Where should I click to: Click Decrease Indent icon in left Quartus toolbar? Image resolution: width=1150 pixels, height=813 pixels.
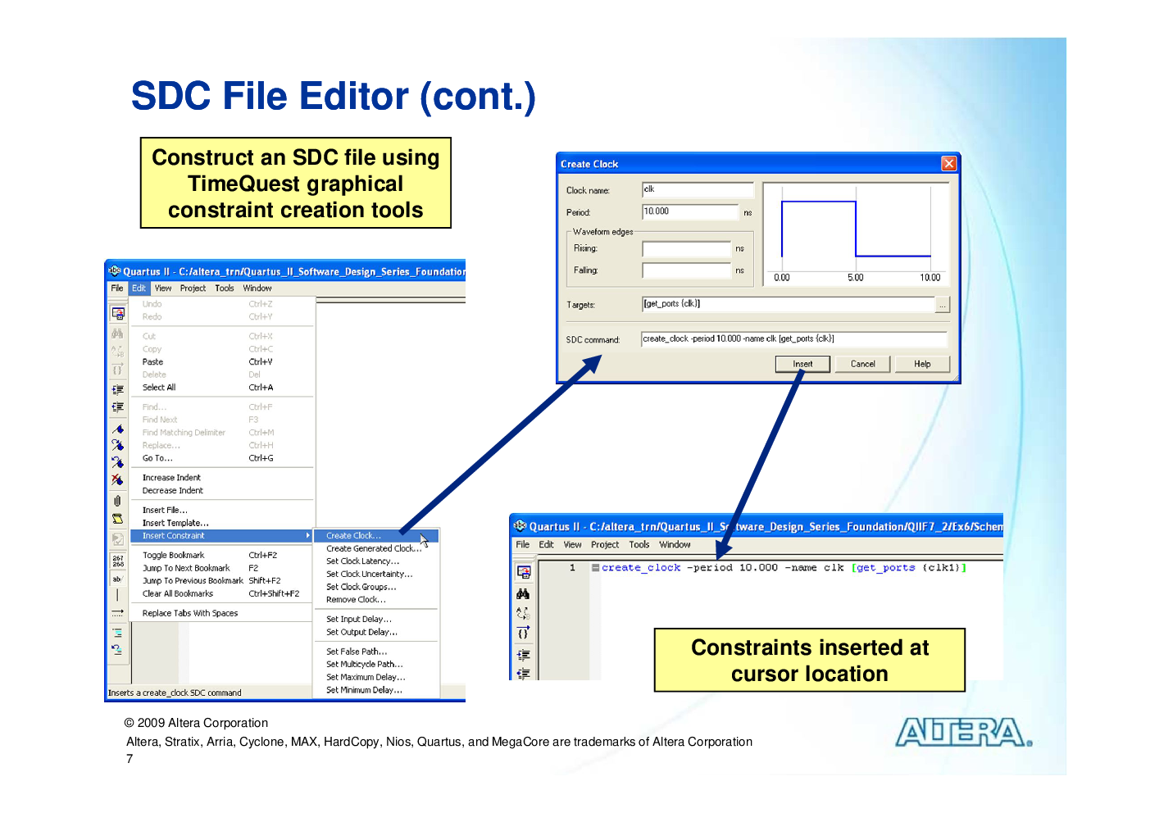[x=118, y=406]
